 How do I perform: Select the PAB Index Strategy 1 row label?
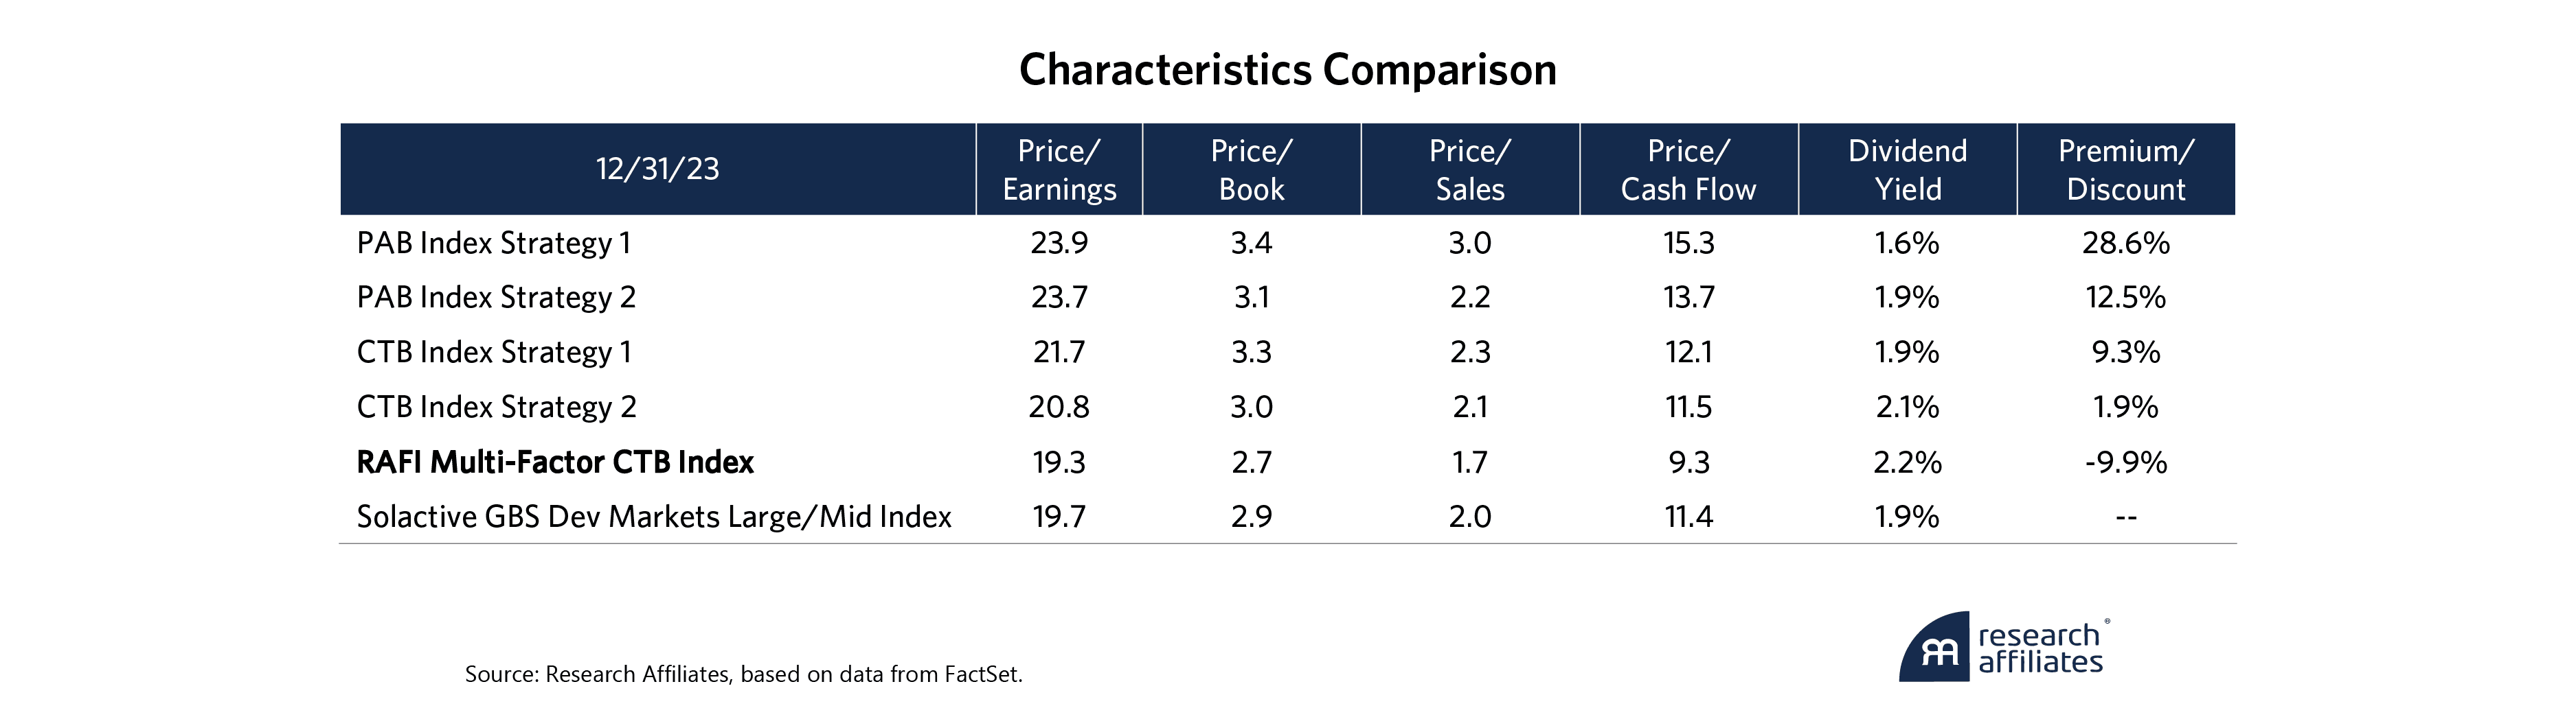(x=494, y=244)
